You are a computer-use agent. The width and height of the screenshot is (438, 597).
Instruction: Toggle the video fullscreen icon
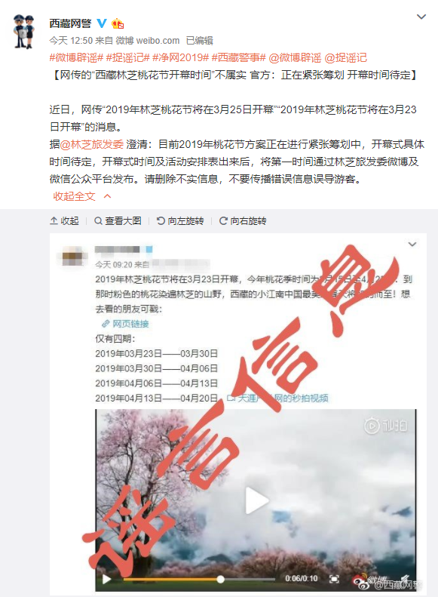click(x=334, y=579)
